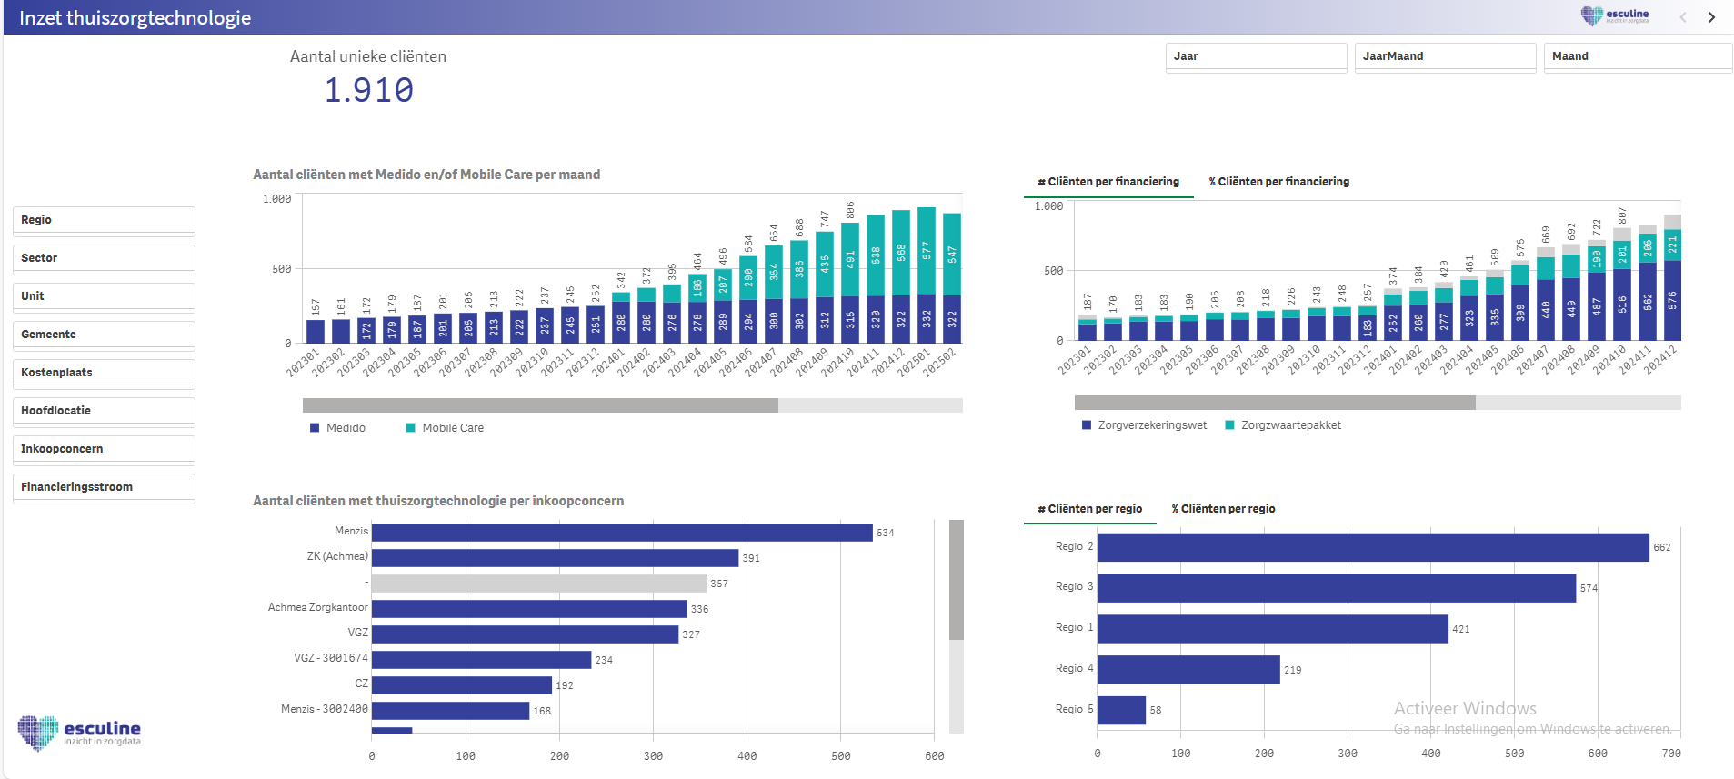
Task: Go to the previous sheet arrow
Action: [1683, 17]
